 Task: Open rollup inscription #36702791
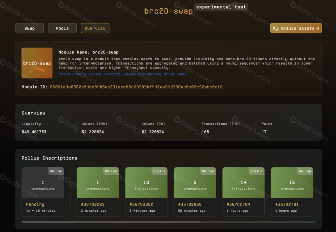click(x=287, y=204)
